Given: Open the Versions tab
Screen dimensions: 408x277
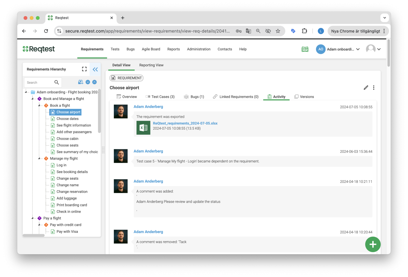Looking at the screenshot, I should coord(304,97).
